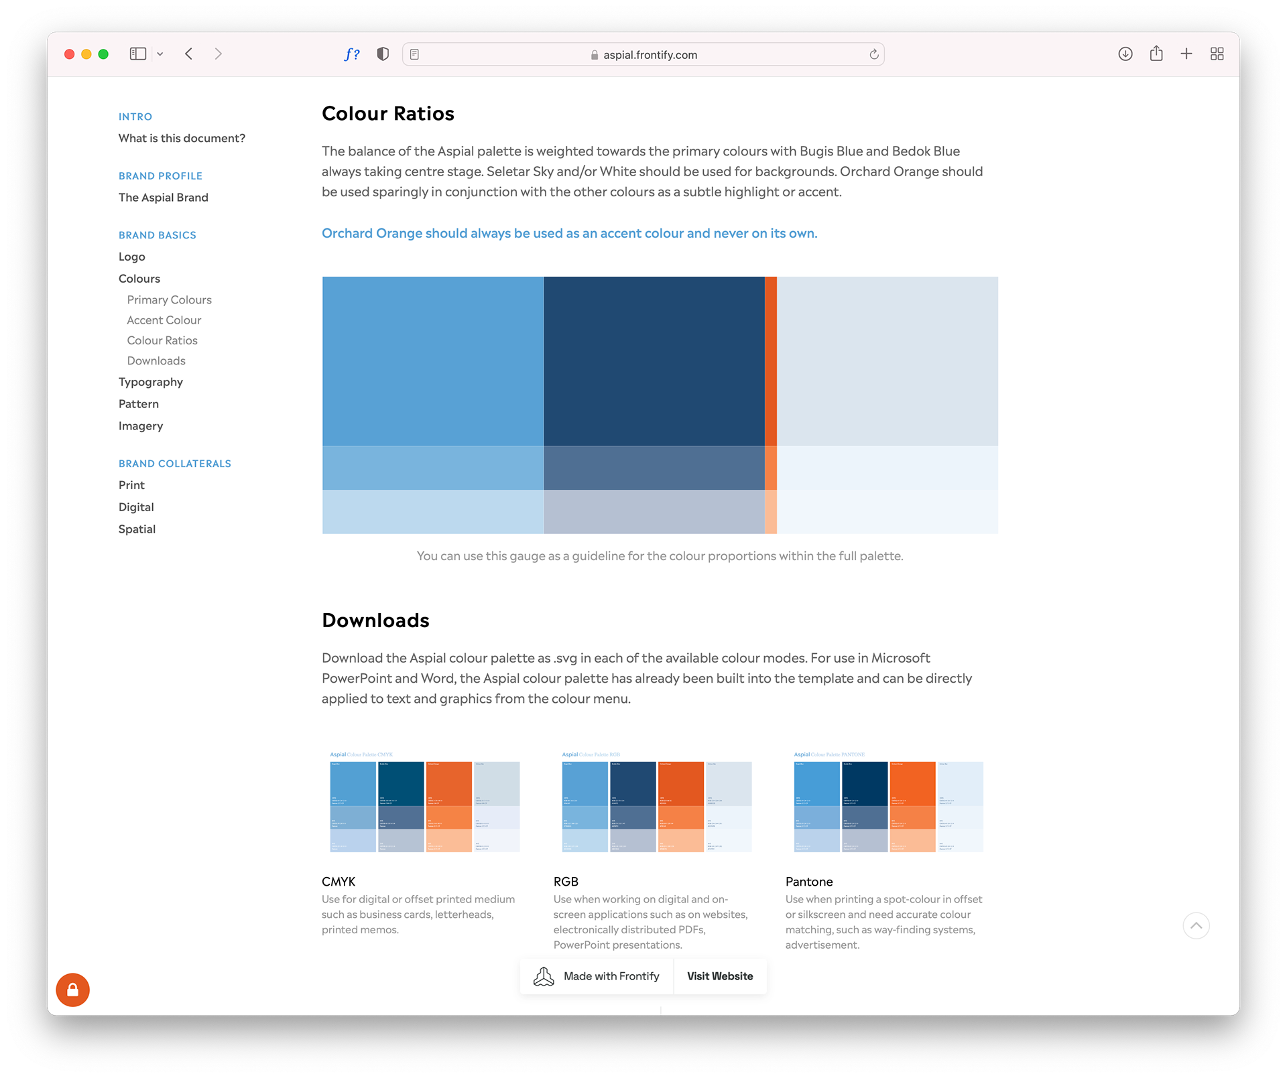The width and height of the screenshot is (1287, 1078).
Task: Open the RGB palette thumbnail
Action: tap(657, 802)
